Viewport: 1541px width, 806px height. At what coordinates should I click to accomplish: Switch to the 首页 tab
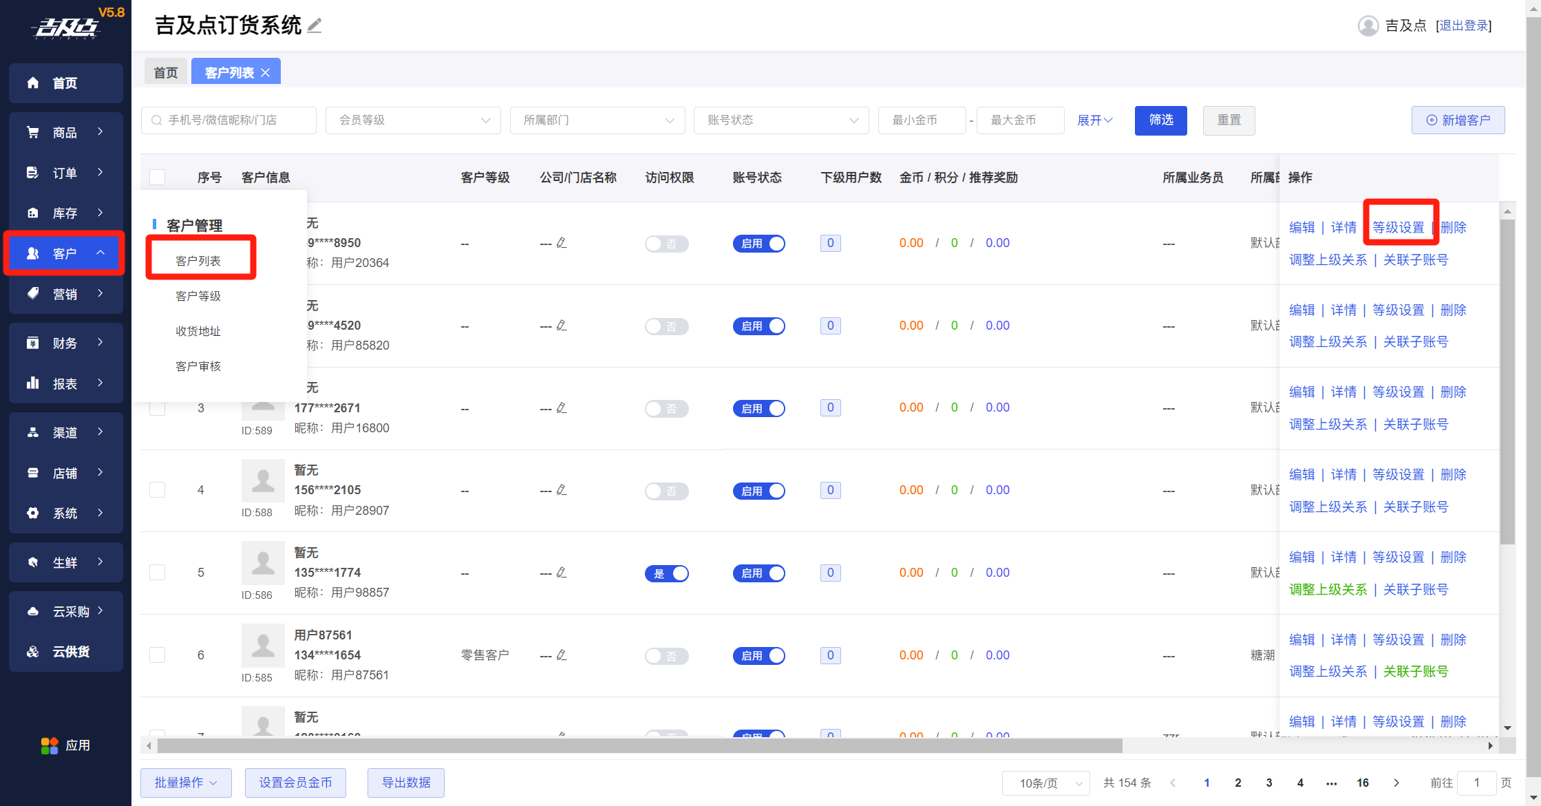point(166,73)
